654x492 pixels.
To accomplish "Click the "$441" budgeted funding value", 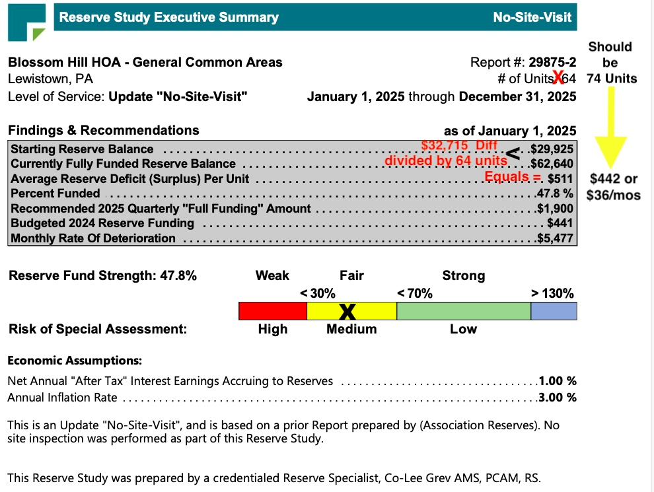I will pos(560,223).
